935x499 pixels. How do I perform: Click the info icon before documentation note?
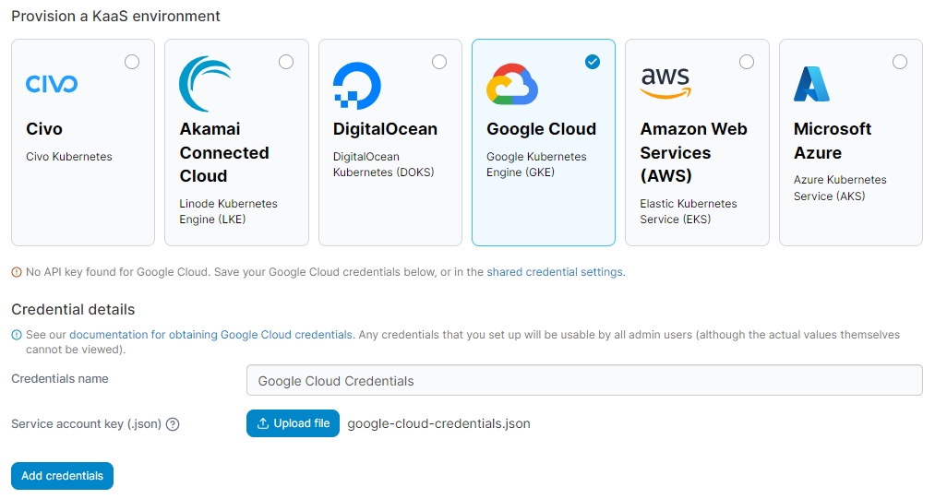[17, 335]
